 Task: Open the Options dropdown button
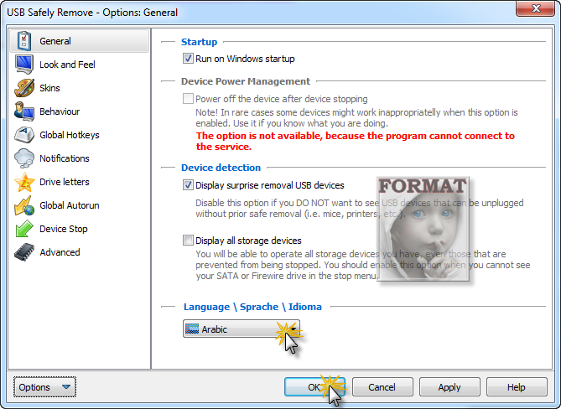coord(44,387)
